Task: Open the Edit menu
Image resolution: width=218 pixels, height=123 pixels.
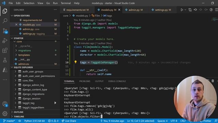Action: coord(18,3)
